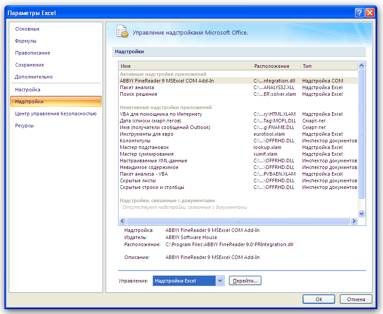Click the ABBYY Software House publisher text
Image resolution: width=383 pixels, height=314 pixels.
tap(191, 237)
